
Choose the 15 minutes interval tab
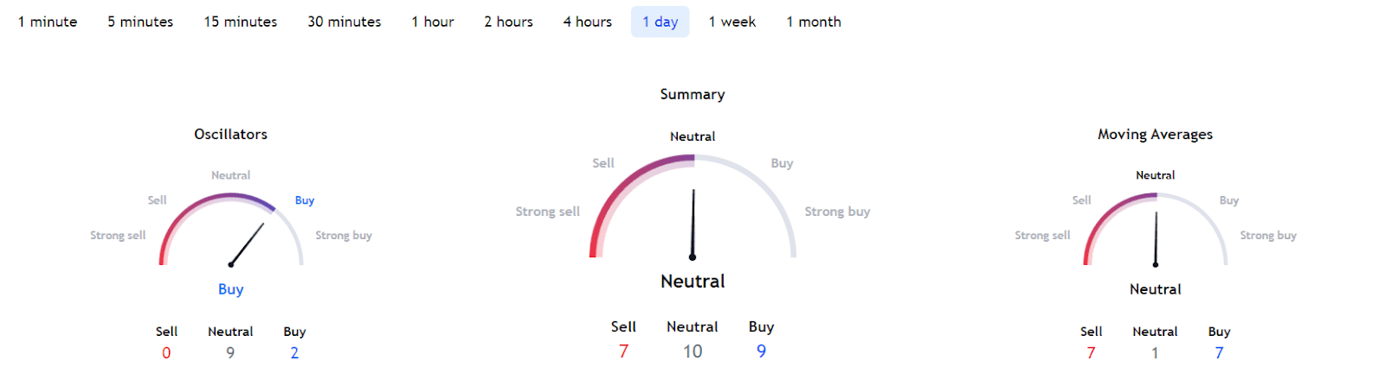point(241,22)
